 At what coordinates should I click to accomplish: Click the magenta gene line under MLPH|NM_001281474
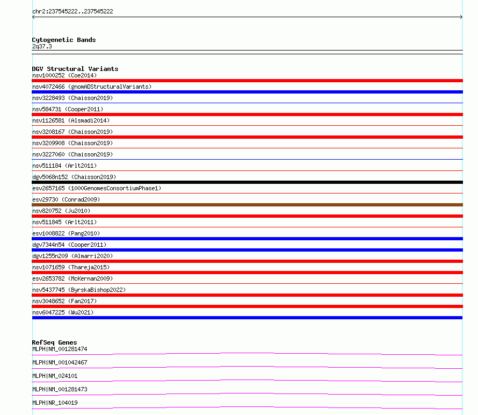click(247, 354)
